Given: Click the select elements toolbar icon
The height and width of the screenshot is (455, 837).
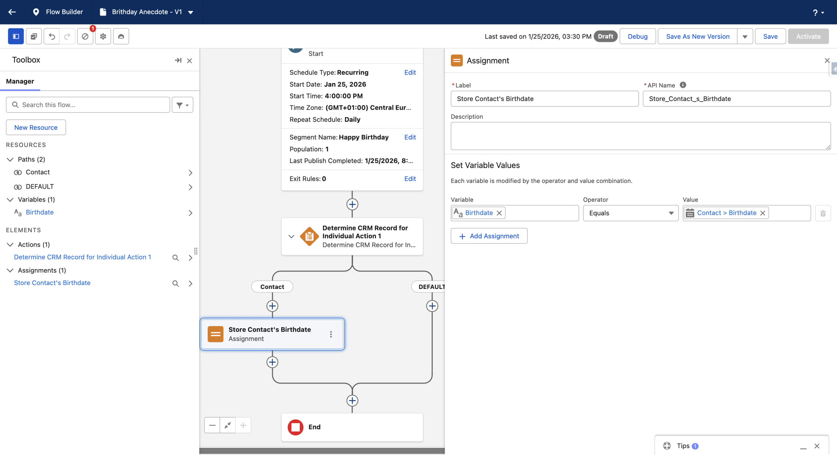Looking at the screenshot, I should (x=34, y=36).
